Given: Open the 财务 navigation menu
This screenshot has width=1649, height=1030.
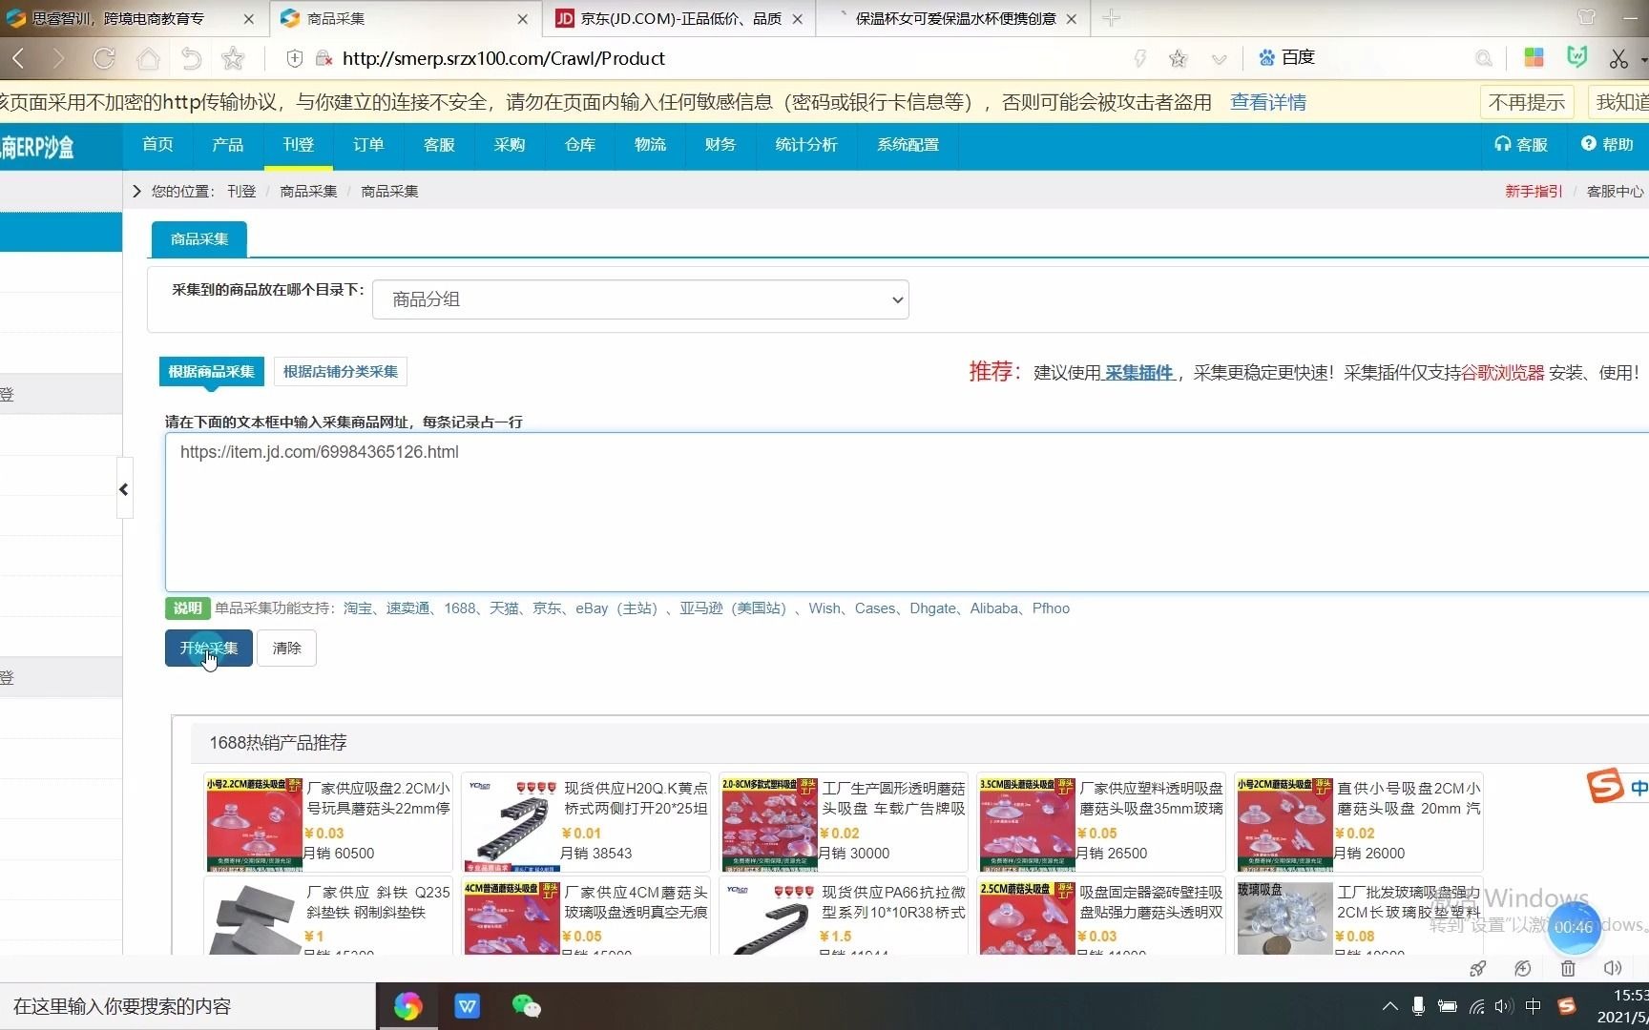Looking at the screenshot, I should [720, 145].
